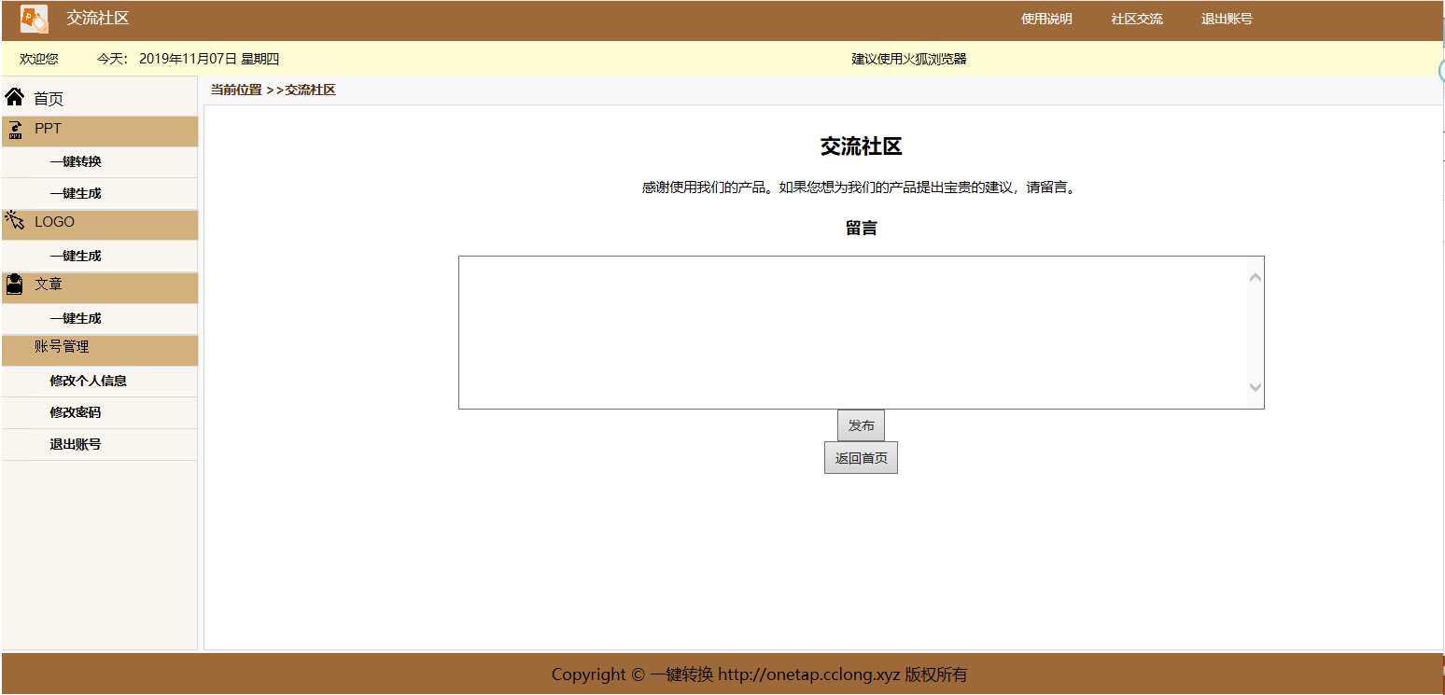The width and height of the screenshot is (1445, 695).
Task: Click the text area's scroll up arrow
Action: click(1256, 277)
